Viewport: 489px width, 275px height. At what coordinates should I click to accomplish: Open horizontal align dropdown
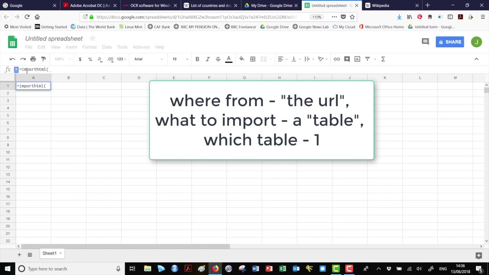click(283, 59)
